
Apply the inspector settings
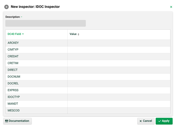[164, 121]
